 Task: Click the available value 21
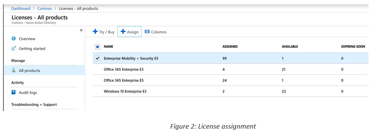coord(284,69)
